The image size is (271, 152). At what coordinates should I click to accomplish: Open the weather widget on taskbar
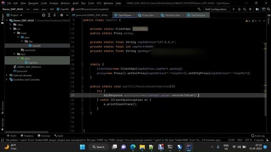tap(10, 147)
